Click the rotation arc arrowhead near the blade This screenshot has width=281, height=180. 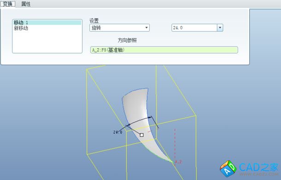[x=150, y=118]
